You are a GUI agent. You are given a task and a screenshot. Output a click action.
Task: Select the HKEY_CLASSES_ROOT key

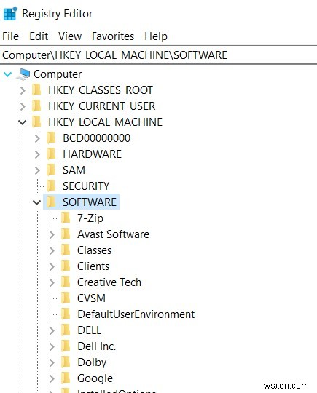point(101,90)
